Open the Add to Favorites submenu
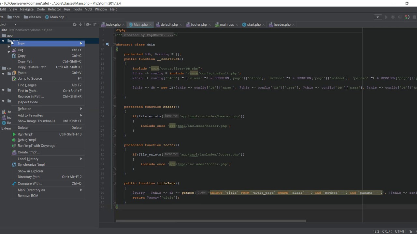This screenshot has width=417, height=234. pyautogui.click(x=48, y=115)
